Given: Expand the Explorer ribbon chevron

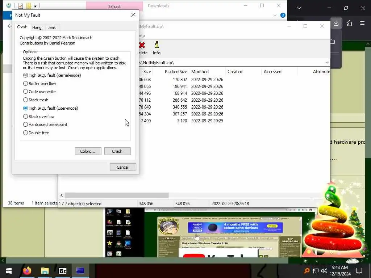Looking at the screenshot, I should click(x=275, y=15).
